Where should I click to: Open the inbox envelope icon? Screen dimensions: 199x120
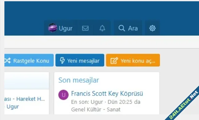[85, 28]
